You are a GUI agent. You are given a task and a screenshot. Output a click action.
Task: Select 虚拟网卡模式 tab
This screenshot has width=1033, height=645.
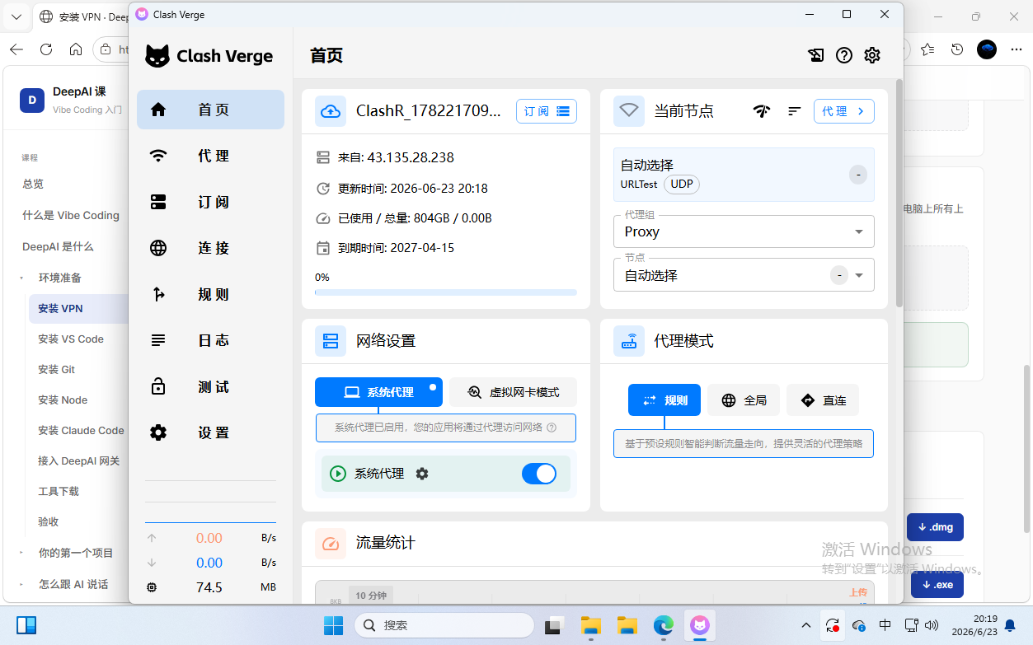tap(513, 392)
